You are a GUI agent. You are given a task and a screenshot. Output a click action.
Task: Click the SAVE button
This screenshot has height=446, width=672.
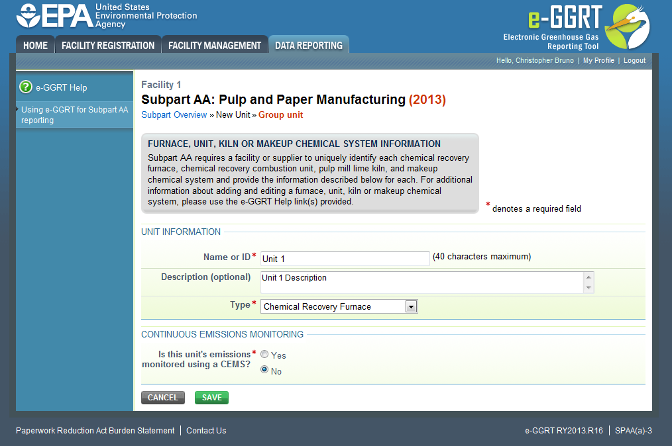click(x=211, y=397)
